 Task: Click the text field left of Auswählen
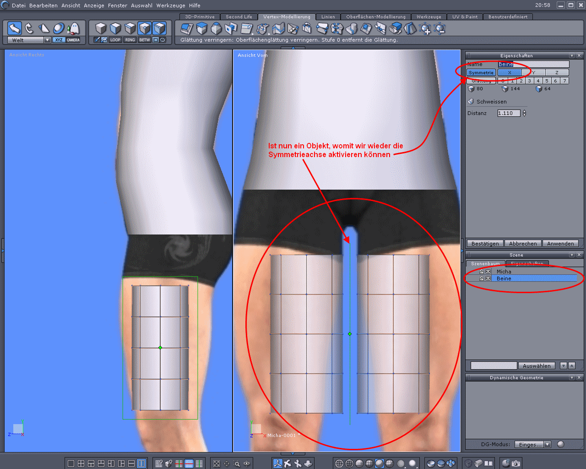pos(494,365)
